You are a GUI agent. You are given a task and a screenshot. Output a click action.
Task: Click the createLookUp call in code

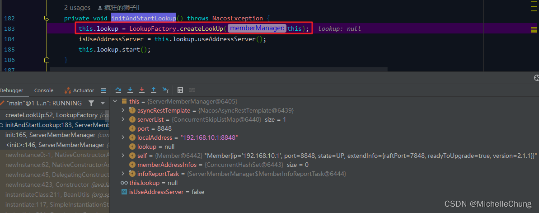click(202, 28)
